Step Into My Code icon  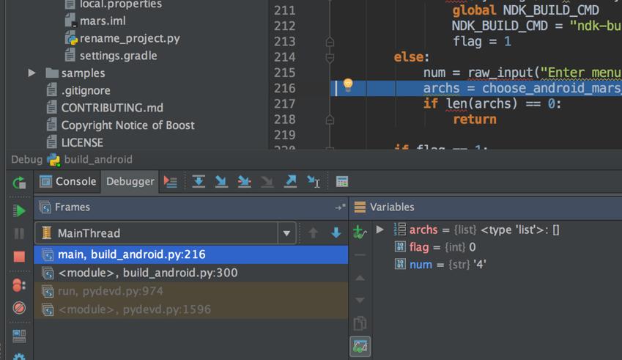[x=244, y=181]
